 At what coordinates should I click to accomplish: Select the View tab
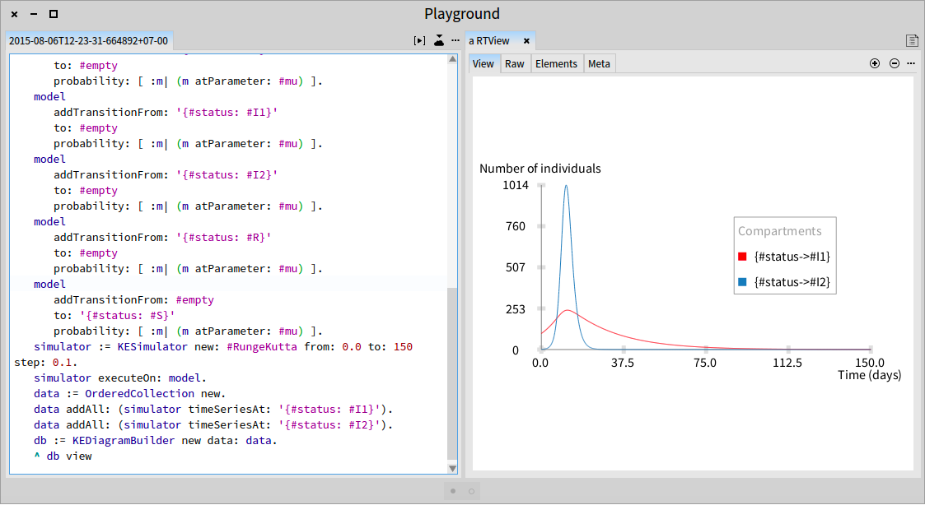tap(484, 63)
